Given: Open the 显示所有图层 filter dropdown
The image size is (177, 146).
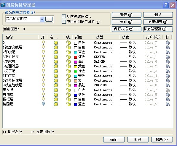Looking at the screenshot, I should pyautogui.click(x=42, y=19).
